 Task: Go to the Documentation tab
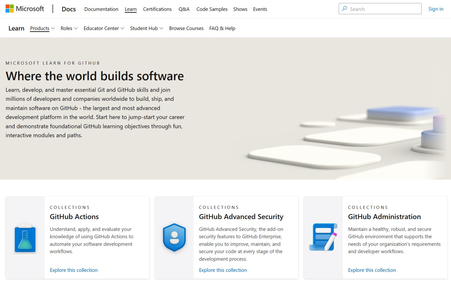pos(101,9)
